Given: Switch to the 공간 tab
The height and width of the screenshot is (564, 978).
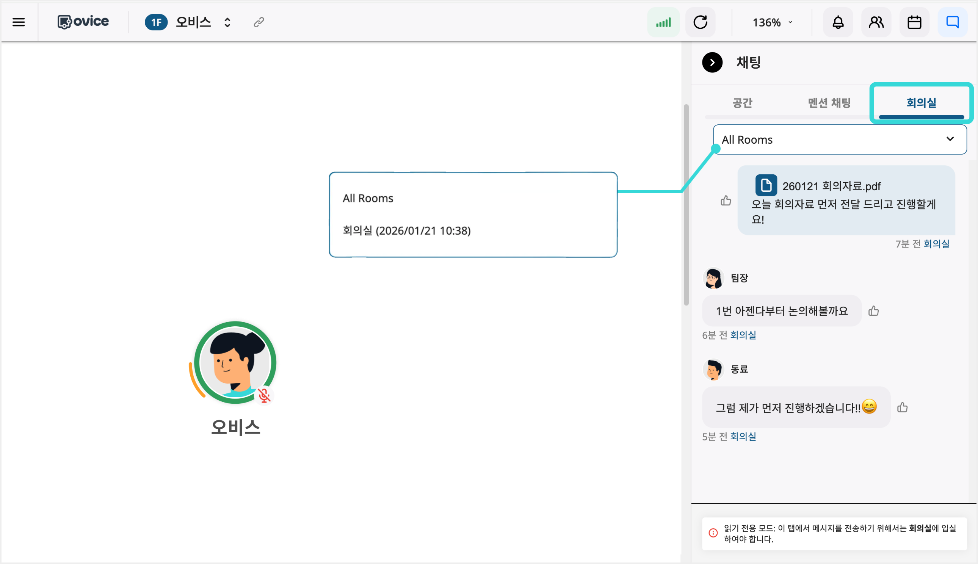Looking at the screenshot, I should click(x=742, y=103).
